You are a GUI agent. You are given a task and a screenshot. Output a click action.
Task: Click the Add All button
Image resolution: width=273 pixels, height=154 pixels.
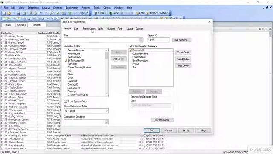coord(119,59)
